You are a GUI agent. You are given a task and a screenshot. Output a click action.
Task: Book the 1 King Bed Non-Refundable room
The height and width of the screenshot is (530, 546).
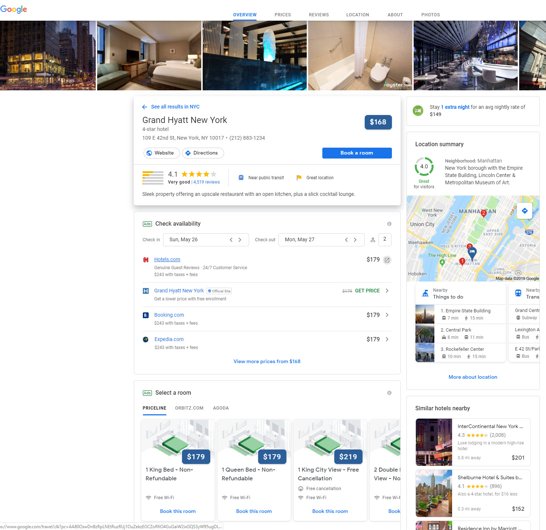click(178, 511)
